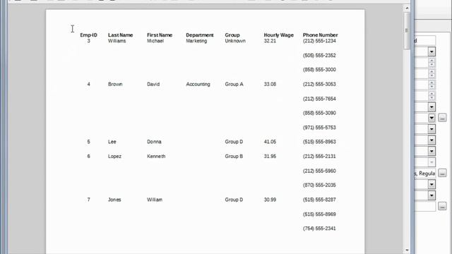Click employee ID '7' in Jones's row
Screen dimensions: 452x254
tap(88, 200)
